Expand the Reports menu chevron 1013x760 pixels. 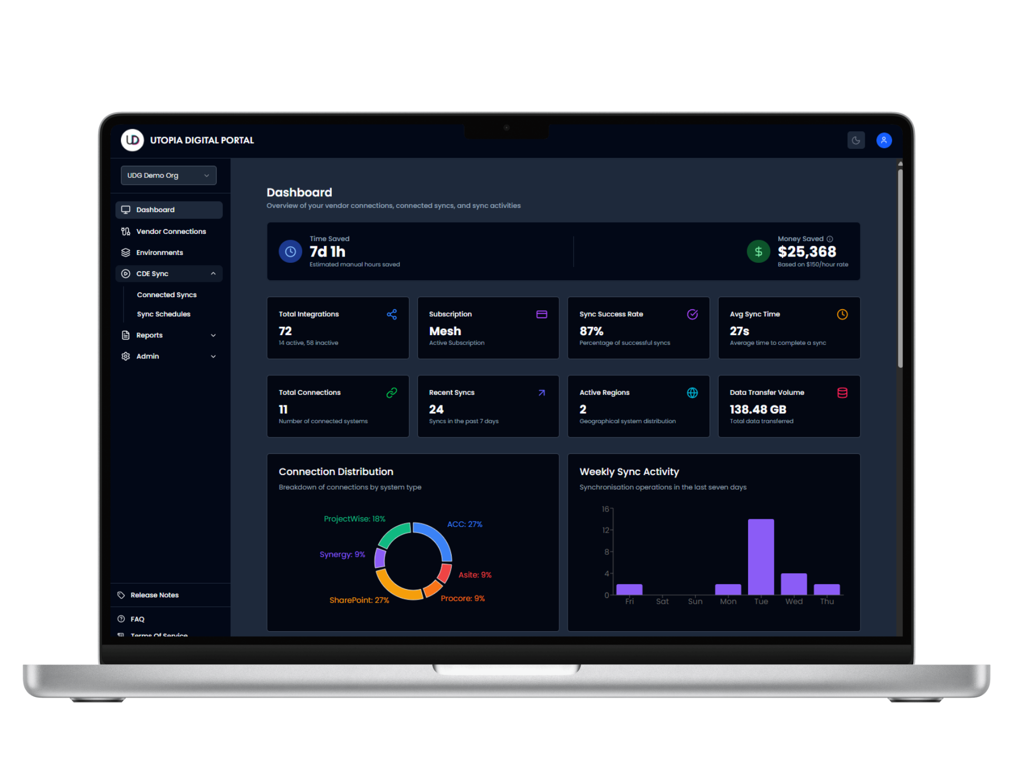[x=213, y=335]
